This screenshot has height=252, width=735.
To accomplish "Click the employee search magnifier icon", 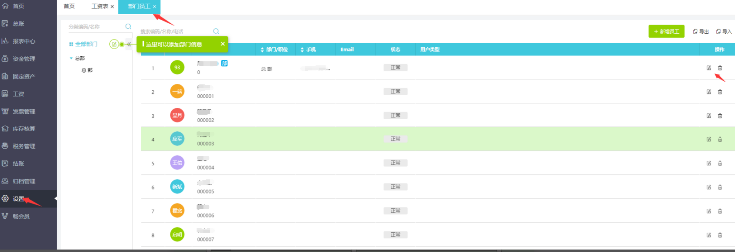I will tap(216, 31).
